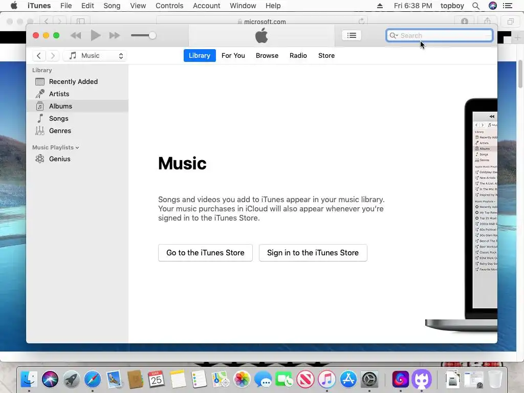The image size is (524, 393).
Task: Open Calendar from the dock
Action: [x=156, y=379]
